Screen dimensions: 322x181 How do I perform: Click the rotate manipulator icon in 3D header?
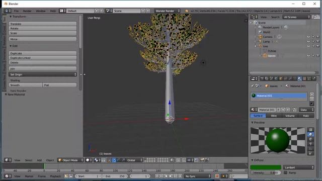coord(119,160)
